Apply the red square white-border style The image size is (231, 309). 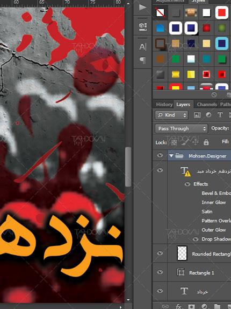(222, 13)
